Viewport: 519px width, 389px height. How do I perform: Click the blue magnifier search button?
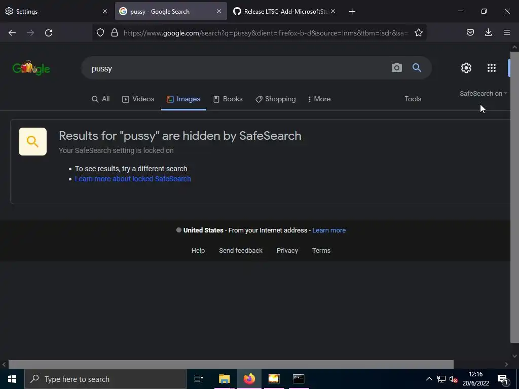tap(417, 68)
